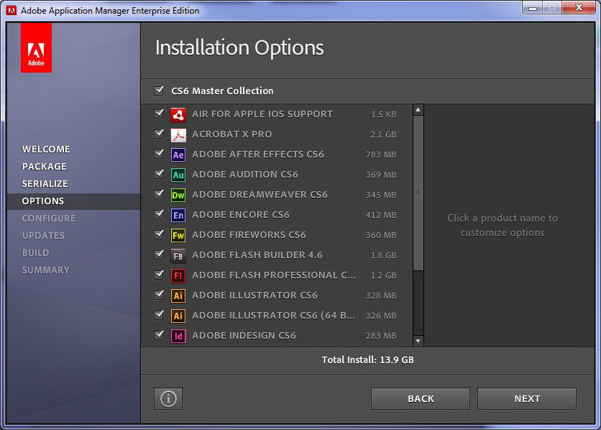Image resolution: width=601 pixels, height=430 pixels.
Task: Click the Flash Builder Fb icon
Action: 178,255
